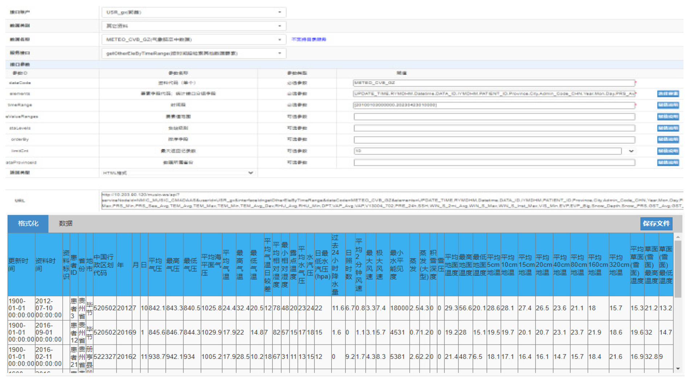Open the 选择要素 element picker for elements

[x=669, y=94]
